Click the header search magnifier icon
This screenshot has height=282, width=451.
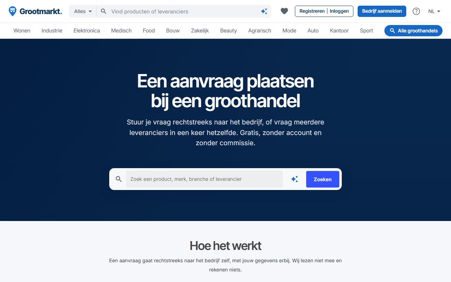click(x=104, y=11)
